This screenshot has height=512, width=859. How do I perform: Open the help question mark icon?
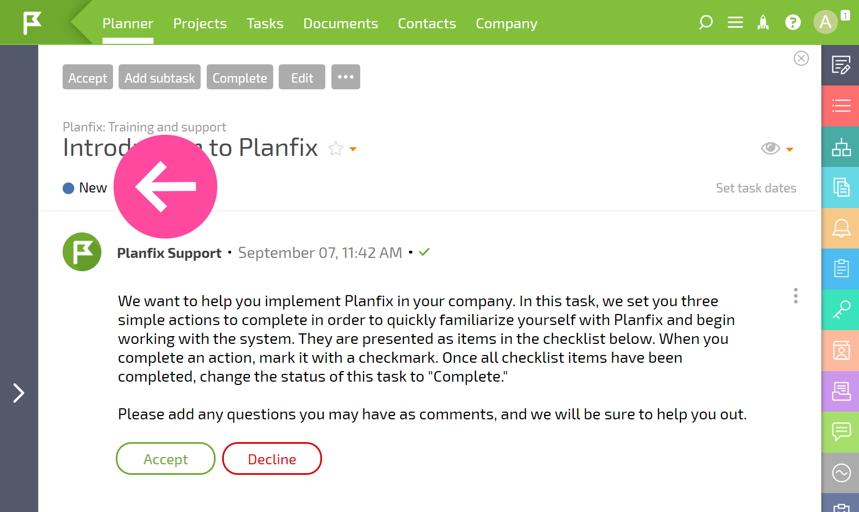(793, 23)
